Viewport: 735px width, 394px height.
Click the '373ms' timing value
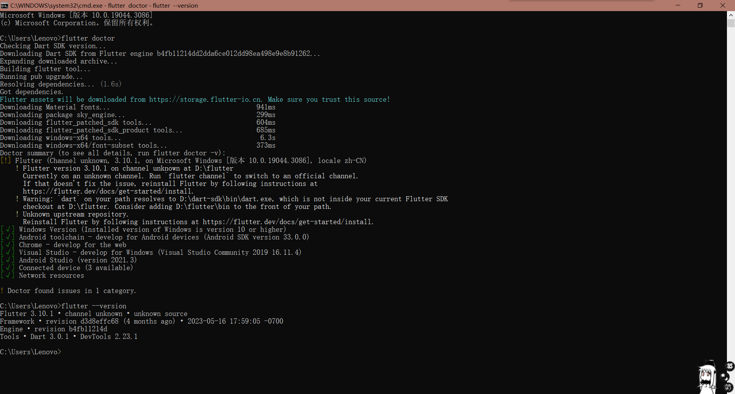[266, 145]
